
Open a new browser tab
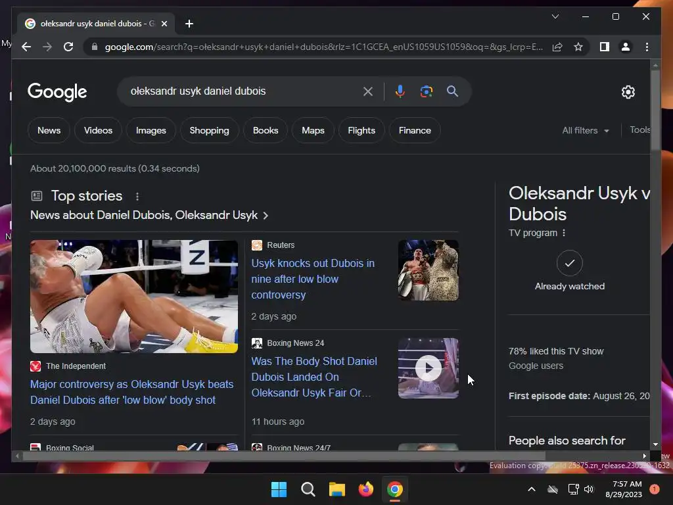[189, 24]
